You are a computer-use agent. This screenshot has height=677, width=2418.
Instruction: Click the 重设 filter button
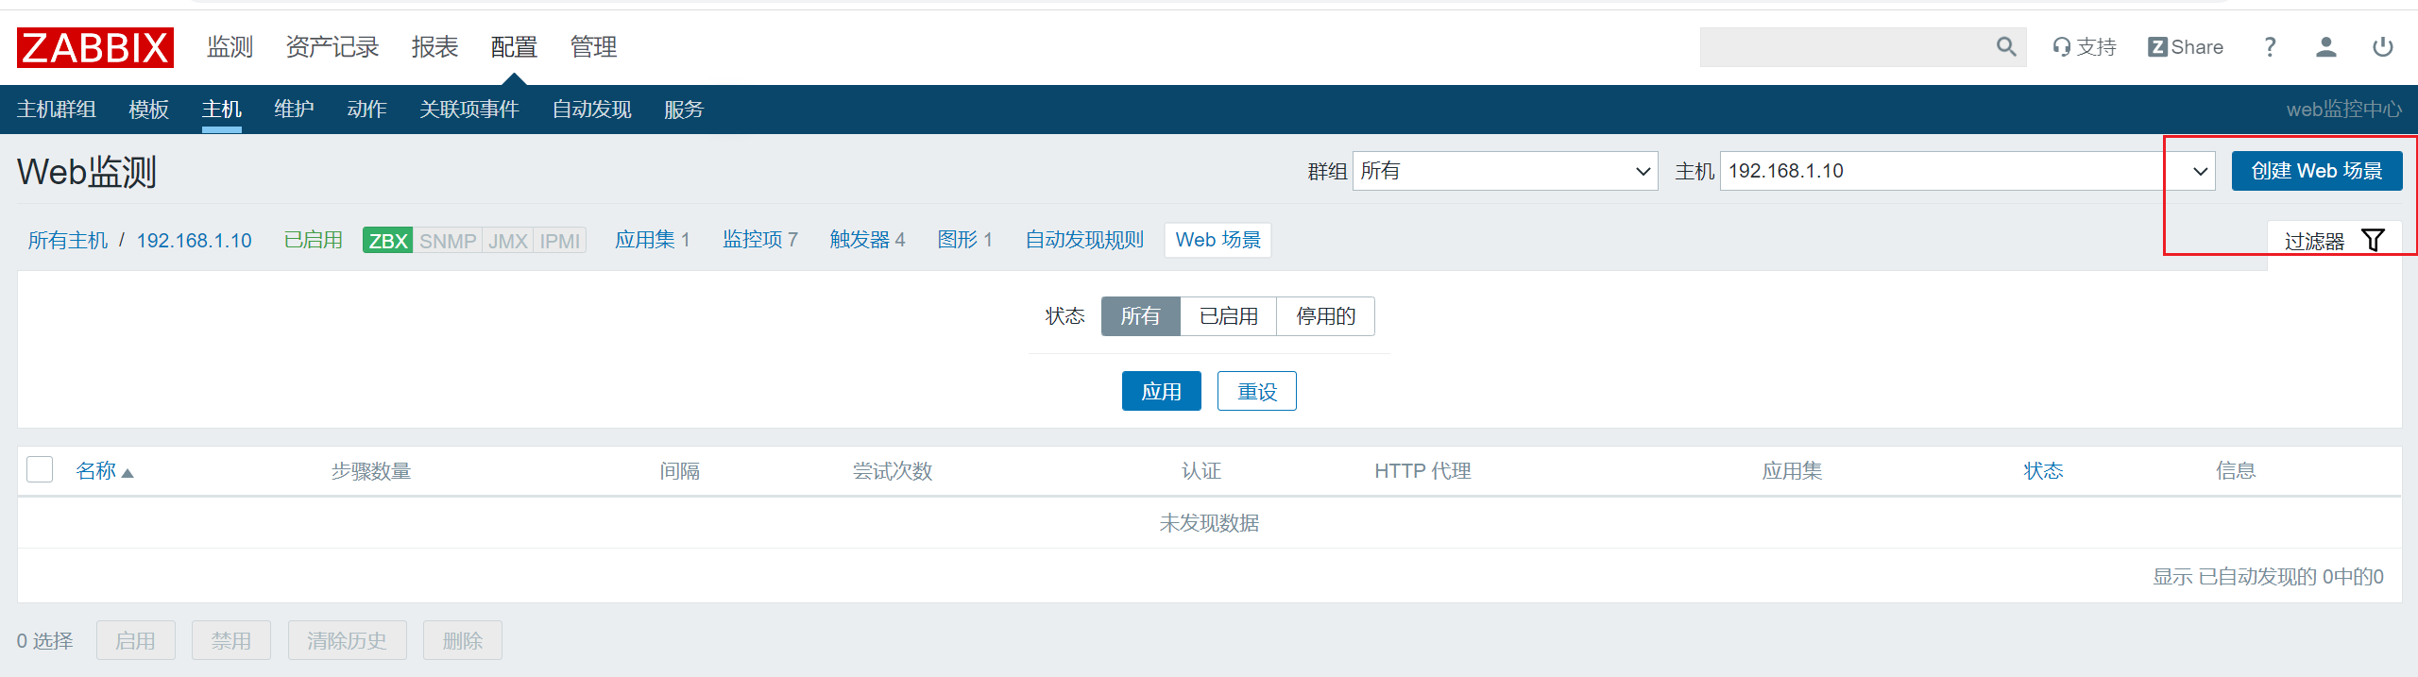coord(1257,391)
